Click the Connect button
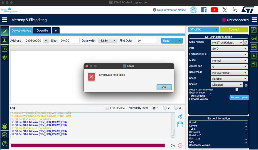 coord(234,30)
